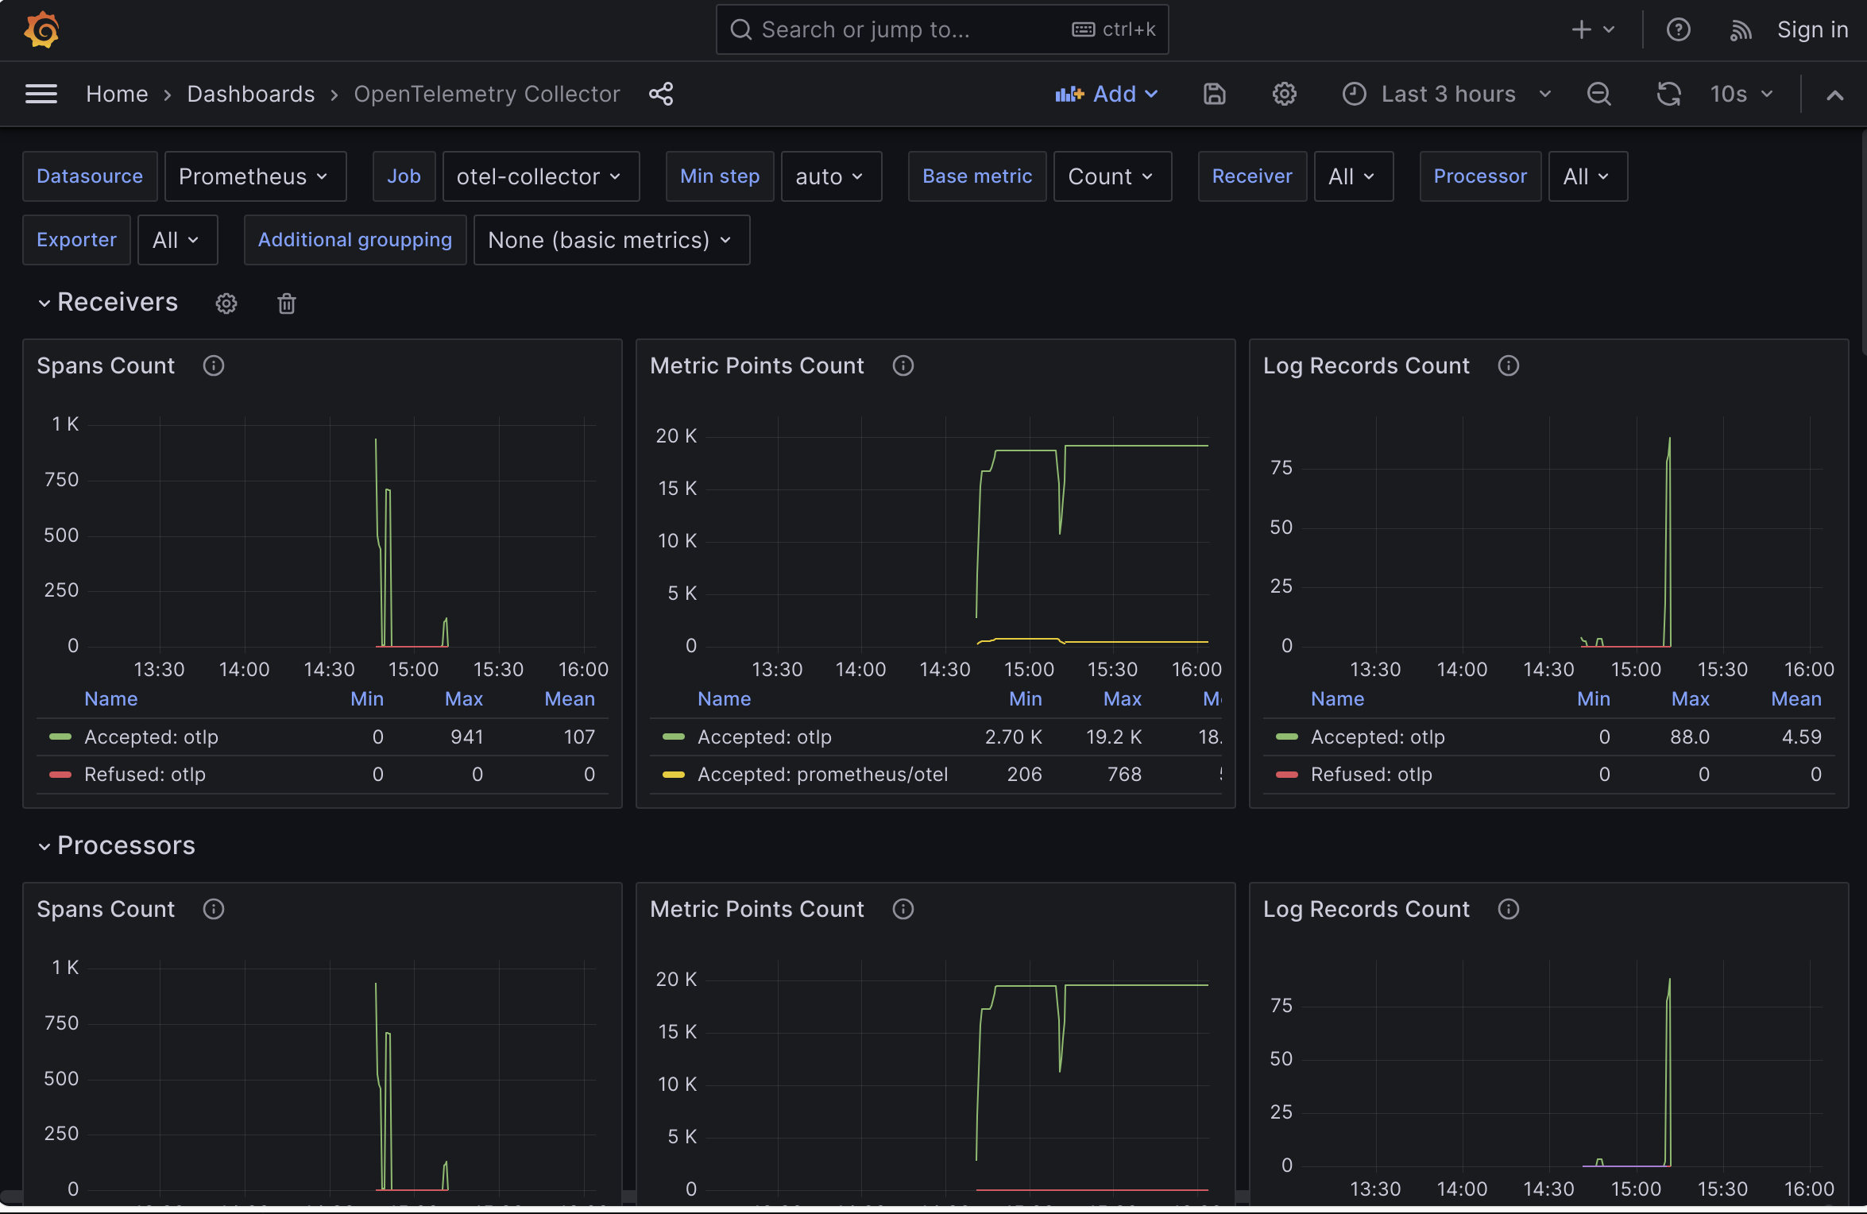Screen dimensions: 1867x1214
Task: Toggle Refused: otlp series in Log Records legend
Action: (x=1370, y=775)
